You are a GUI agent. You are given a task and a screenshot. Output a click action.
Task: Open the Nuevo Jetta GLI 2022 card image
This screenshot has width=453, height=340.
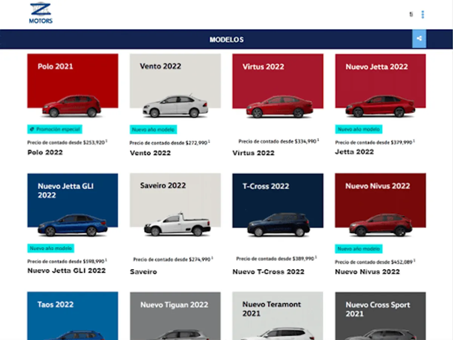tap(72, 206)
